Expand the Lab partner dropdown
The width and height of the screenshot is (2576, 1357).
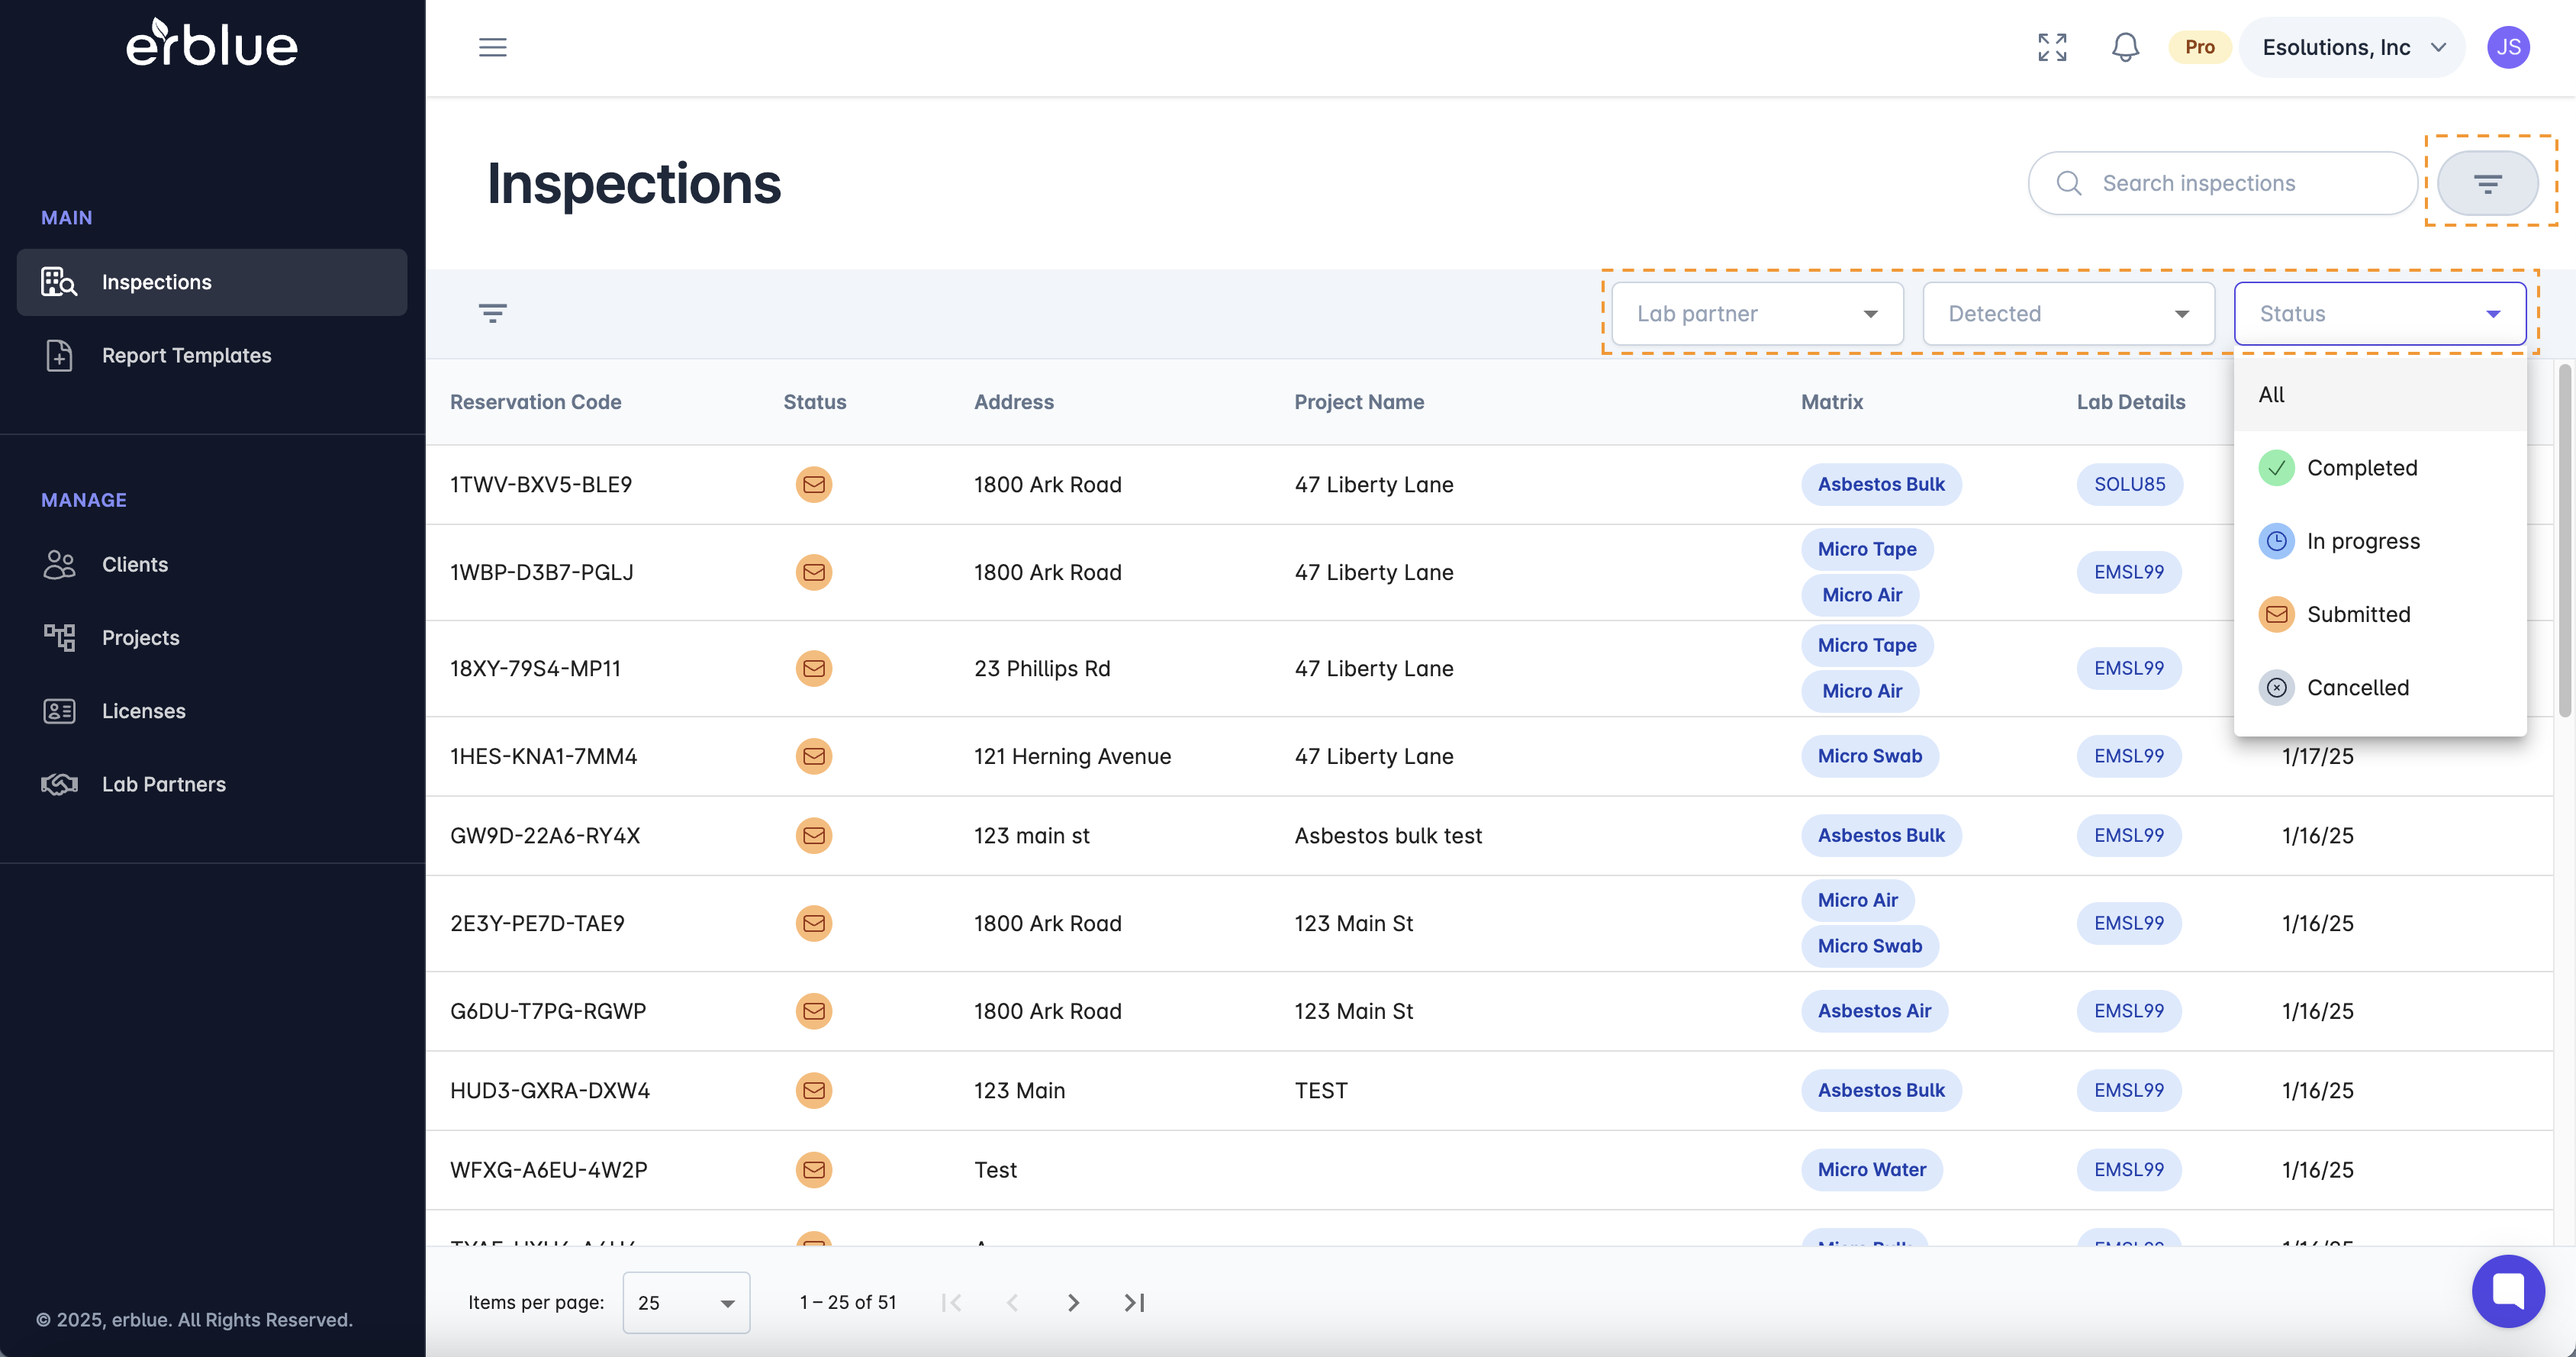click(x=1757, y=314)
